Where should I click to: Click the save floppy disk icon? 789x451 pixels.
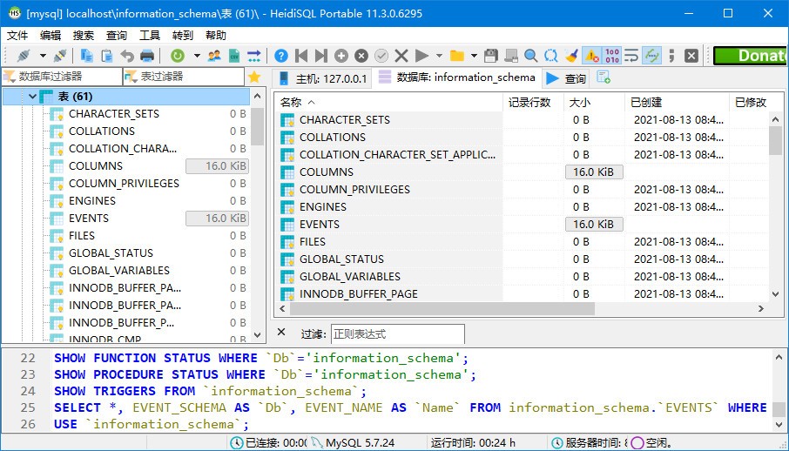[491, 56]
